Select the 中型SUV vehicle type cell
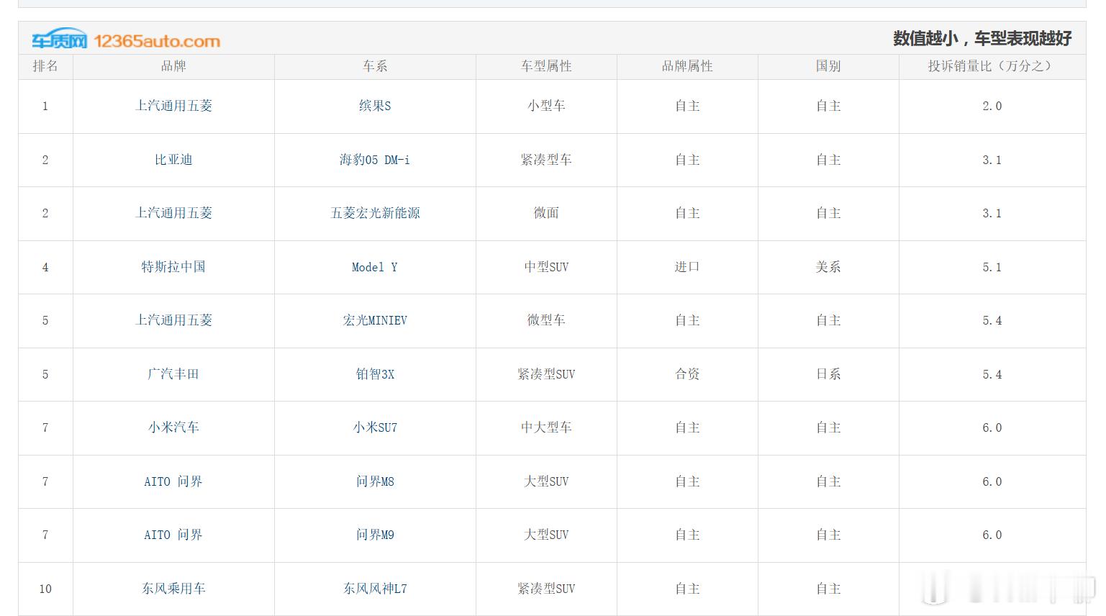Viewport: 1106px width, 616px height. (546, 267)
